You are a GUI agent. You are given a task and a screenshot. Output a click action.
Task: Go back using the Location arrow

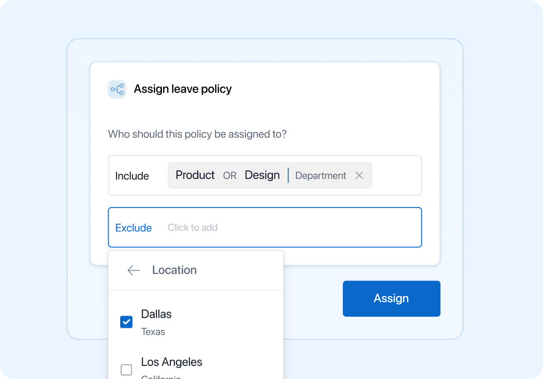point(133,270)
